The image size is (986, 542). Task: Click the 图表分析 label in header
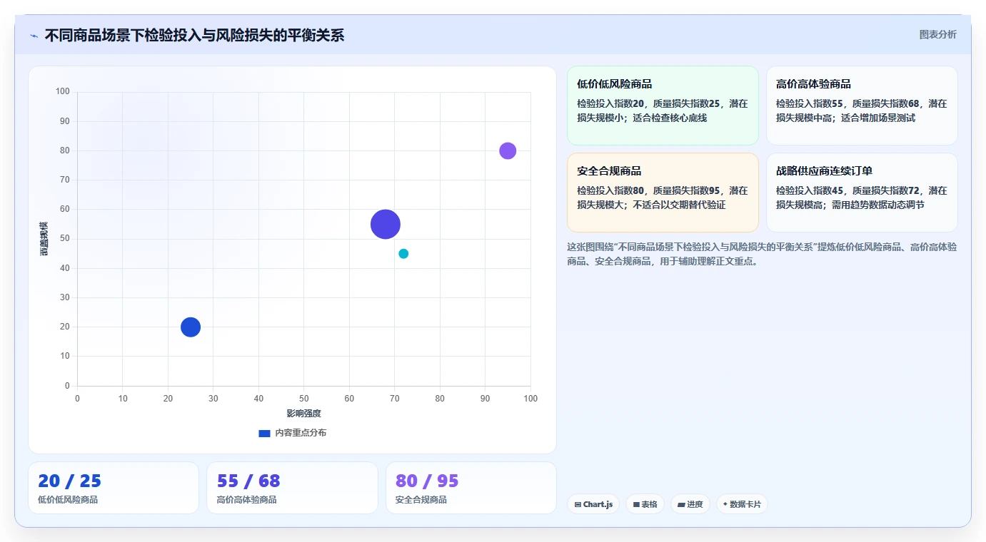pos(937,34)
